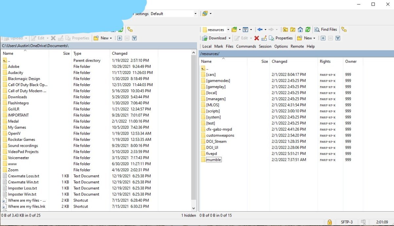394x226 pixels.
Task: Open the remote parent directory icon
Action: 285,29
